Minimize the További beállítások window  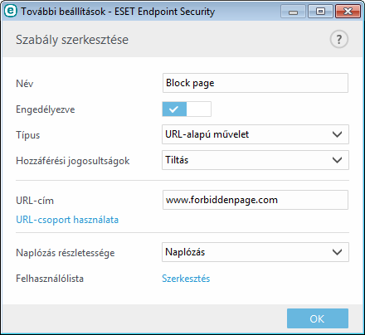[293, 12]
